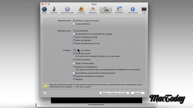Click the help question mark button

tap(45, 93)
